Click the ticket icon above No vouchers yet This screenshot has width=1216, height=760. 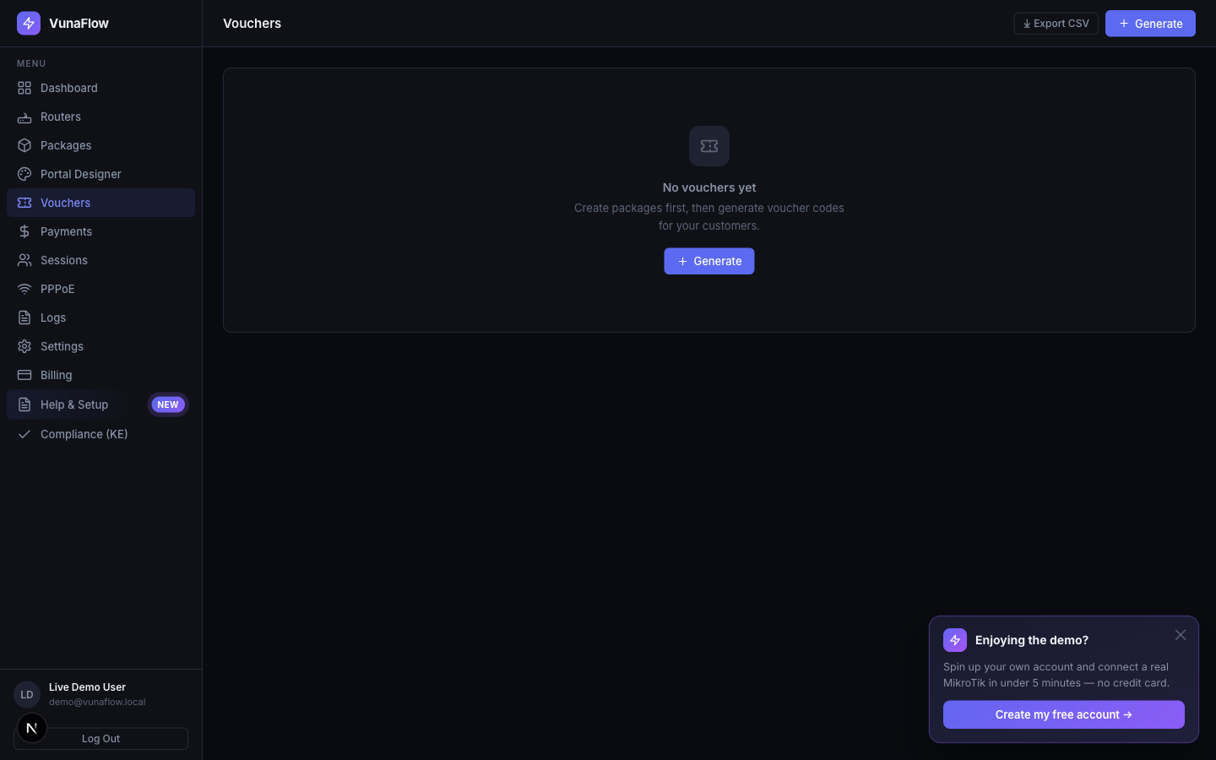[709, 146]
